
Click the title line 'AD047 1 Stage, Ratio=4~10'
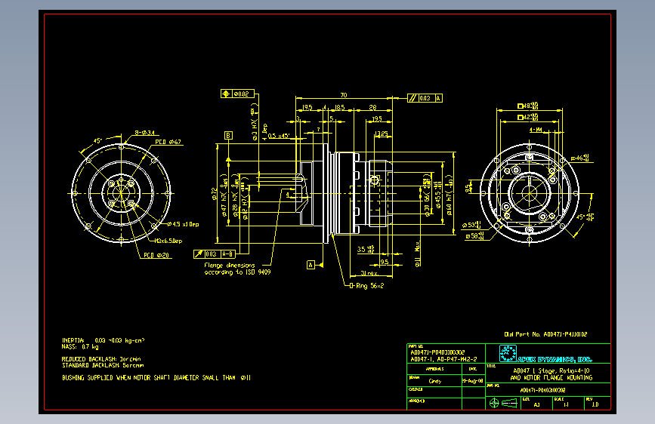[x=551, y=370]
